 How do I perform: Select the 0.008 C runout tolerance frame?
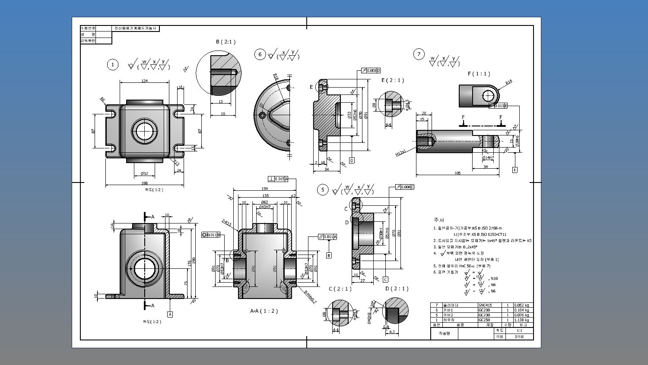(405, 187)
